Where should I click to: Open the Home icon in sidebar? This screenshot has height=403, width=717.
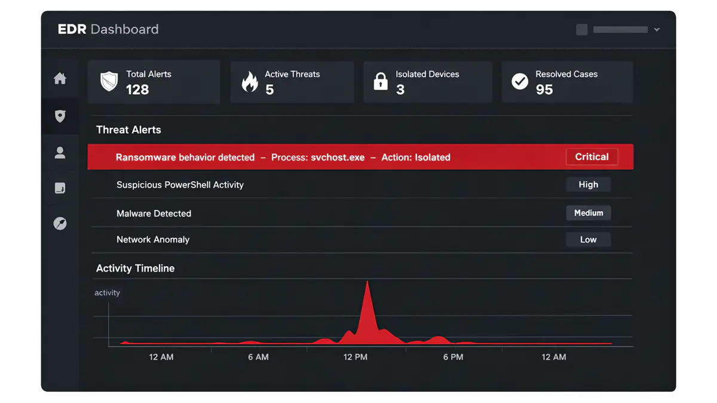point(60,79)
